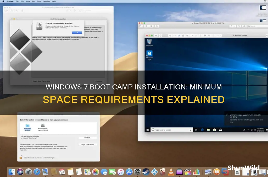Open Safari compass icon in Dock
268x177 pixels.
click(37, 172)
